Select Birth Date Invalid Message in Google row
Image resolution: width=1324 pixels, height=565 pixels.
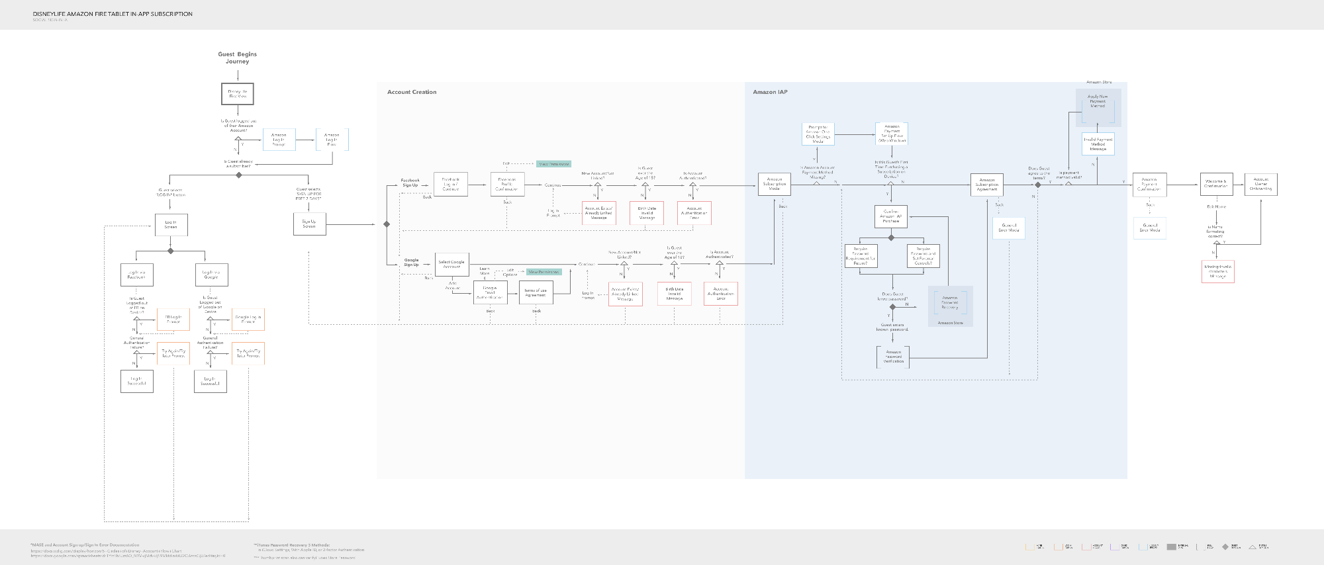click(675, 294)
